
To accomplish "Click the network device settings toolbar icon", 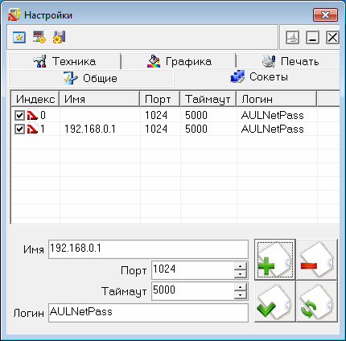I will (x=39, y=37).
